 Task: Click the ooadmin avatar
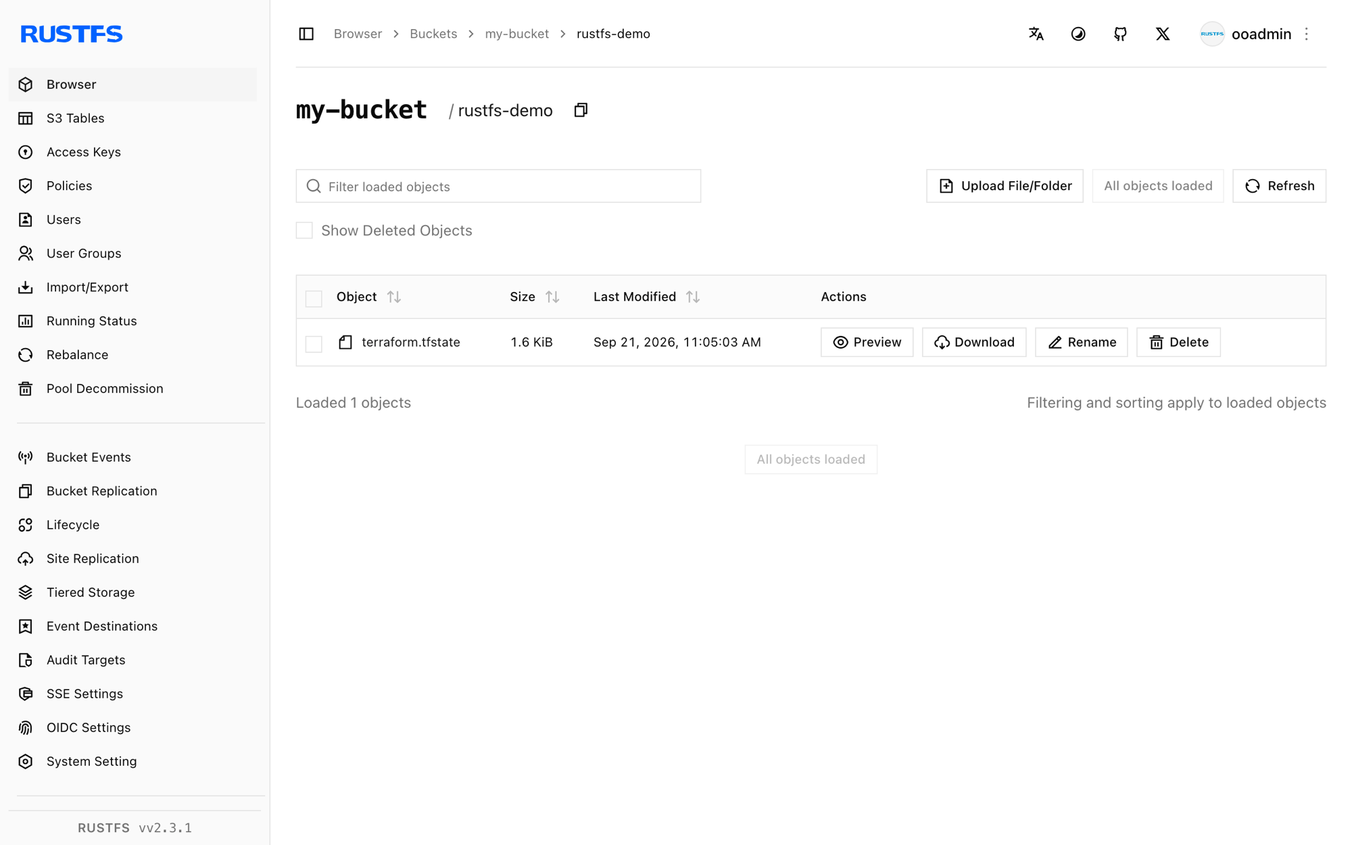tap(1212, 34)
